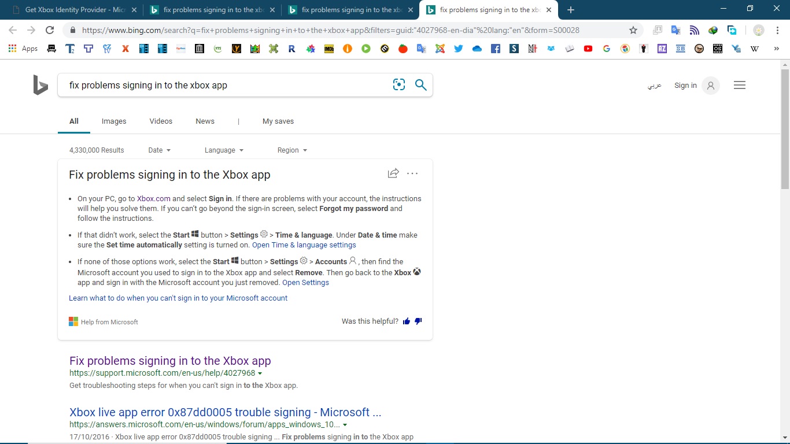Open the Apps grid shortcut

[x=23, y=49]
